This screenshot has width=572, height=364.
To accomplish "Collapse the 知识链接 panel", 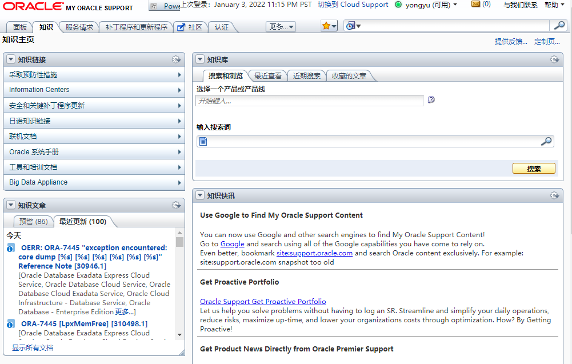I will coord(11,59).
